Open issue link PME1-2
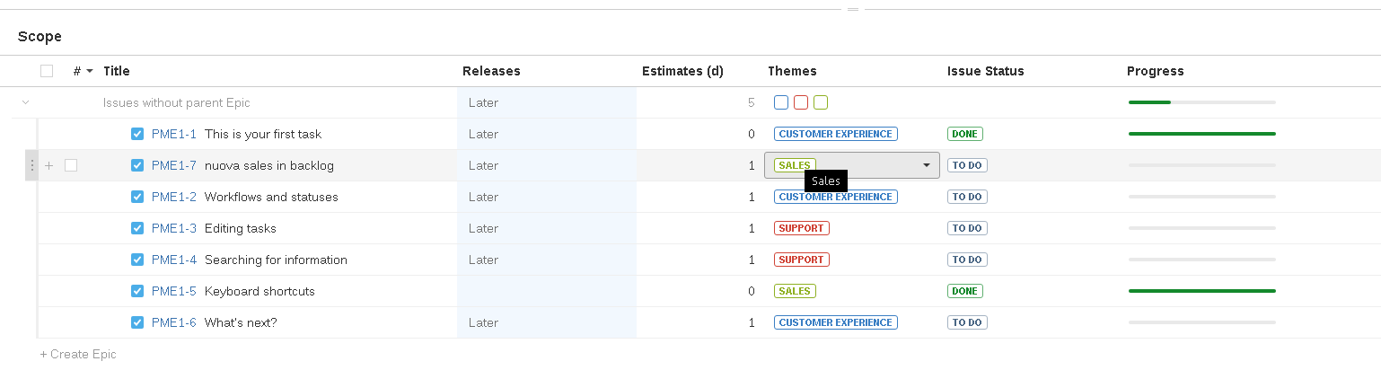This screenshot has height=370, width=1381. pos(174,197)
